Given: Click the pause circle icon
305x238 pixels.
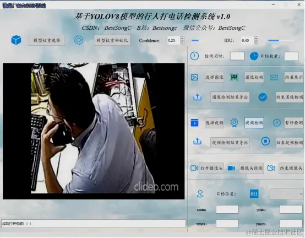Looking at the screenshot, I should (x=276, y=123).
